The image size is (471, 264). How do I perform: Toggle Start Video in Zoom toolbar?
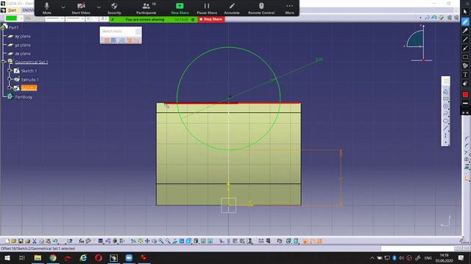point(81,8)
